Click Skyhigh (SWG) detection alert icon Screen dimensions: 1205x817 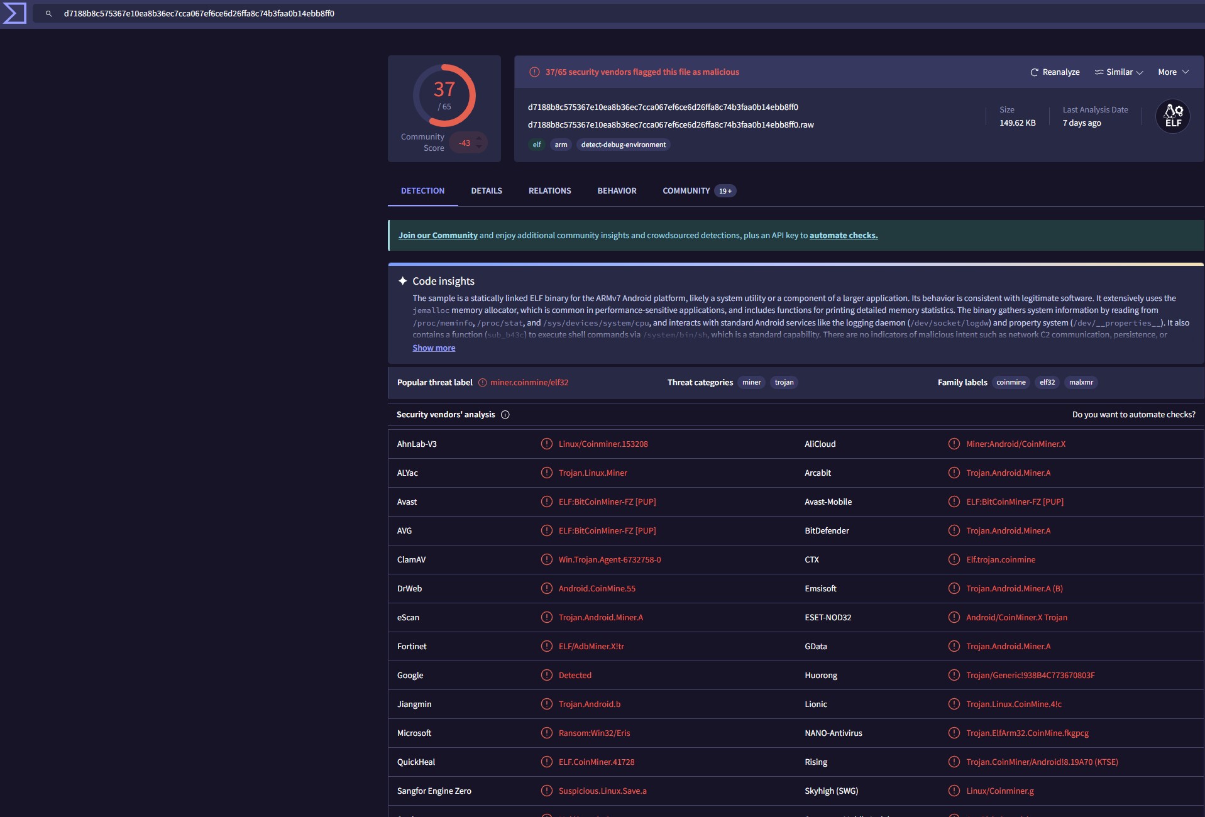(x=954, y=791)
